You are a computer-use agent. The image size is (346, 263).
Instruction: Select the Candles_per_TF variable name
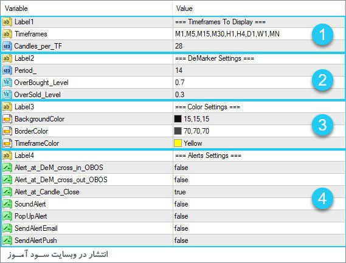point(38,46)
